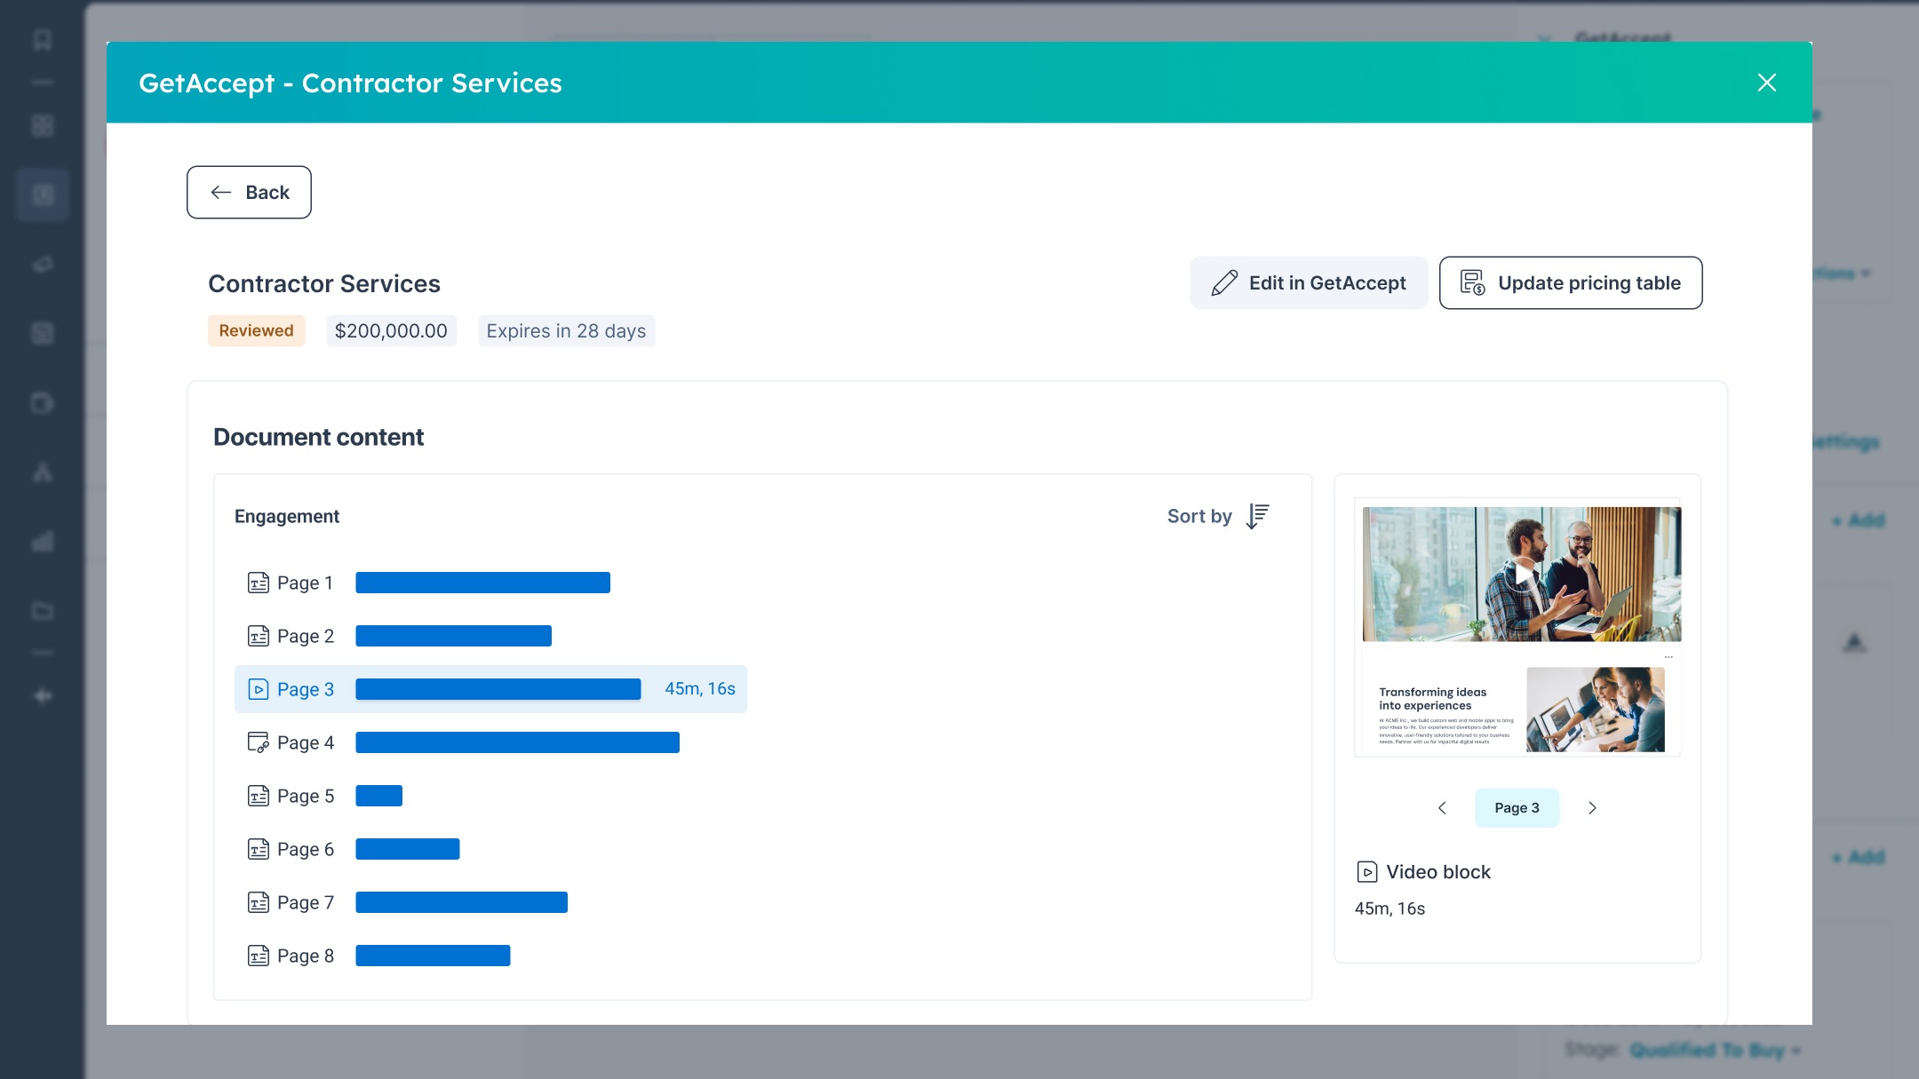Close the Contractor Services dialog

point(1766,83)
